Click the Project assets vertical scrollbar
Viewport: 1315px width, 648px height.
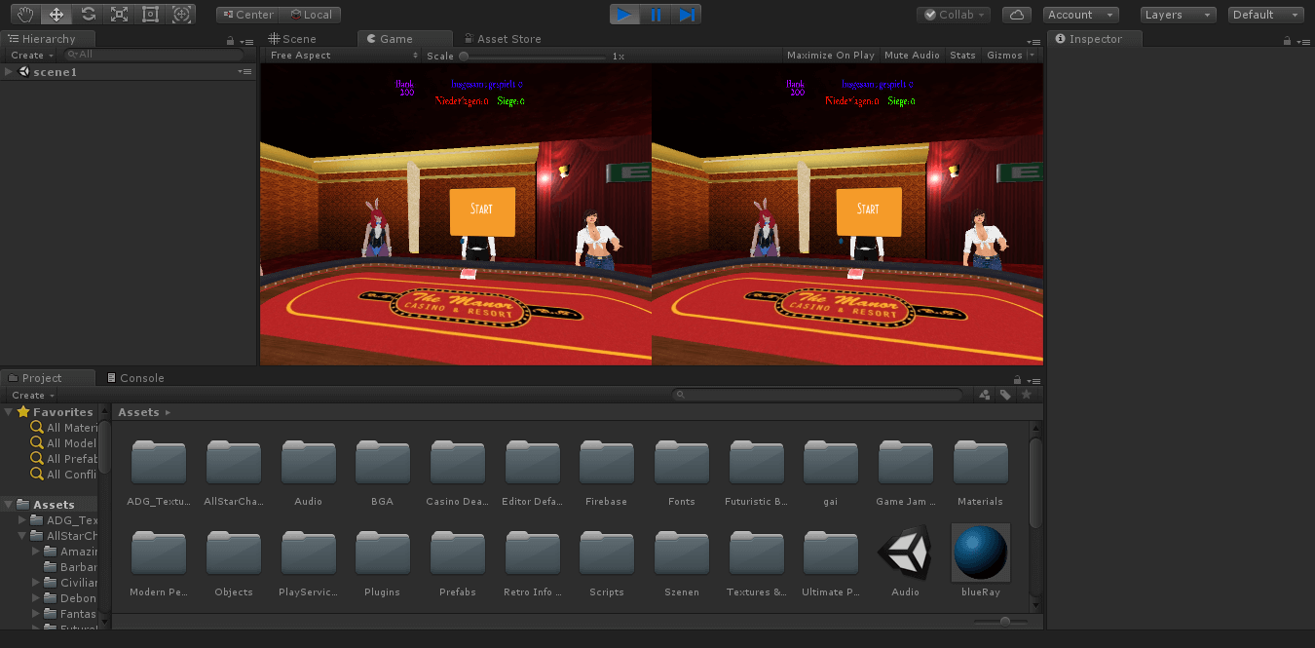[1035, 482]
